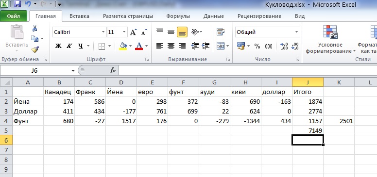Viewport: 377px width, 177px height.
Task: Open Выравнивание group dialog launcher
Action: click(228, 60)
